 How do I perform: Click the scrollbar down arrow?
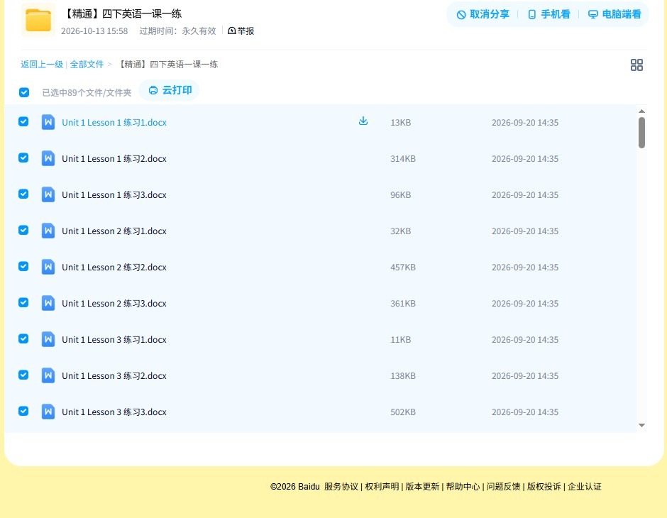[x=642, y=425]
